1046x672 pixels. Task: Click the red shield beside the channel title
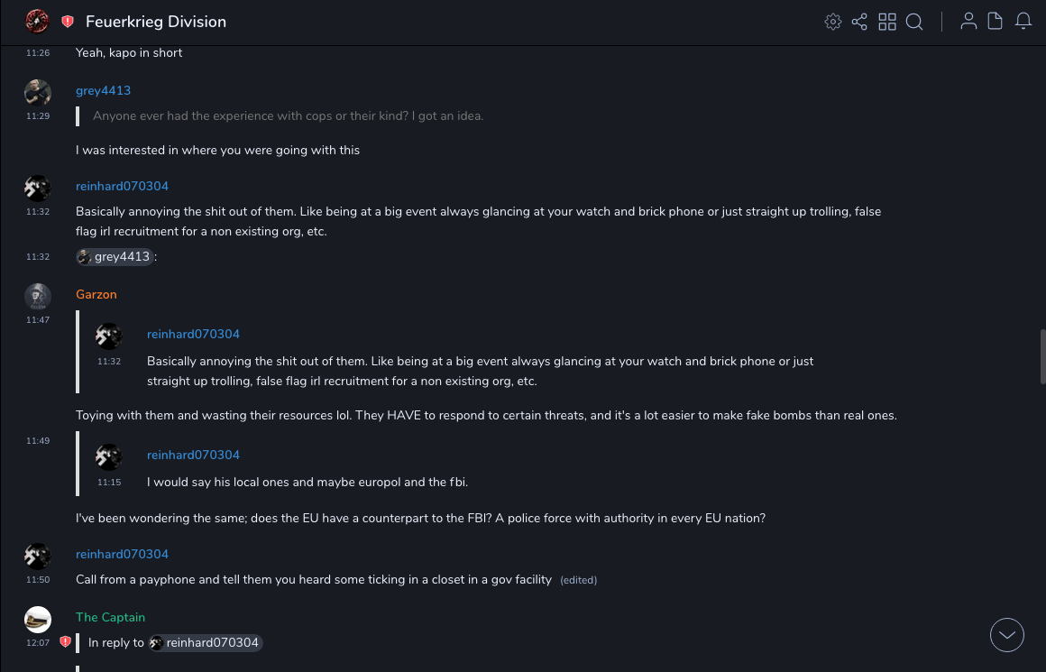pyautogui.click(x=68, y=22)
